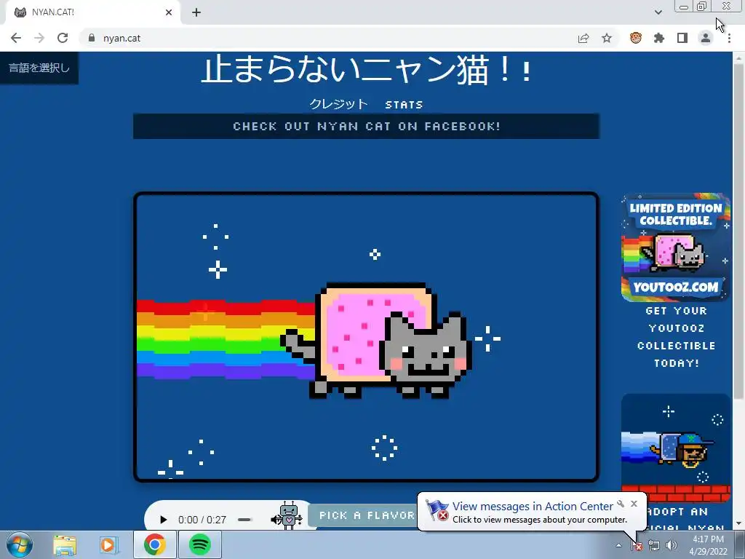The image size is (745, 559).
Task: Click the audio progress slider
Action: point(244,520)
